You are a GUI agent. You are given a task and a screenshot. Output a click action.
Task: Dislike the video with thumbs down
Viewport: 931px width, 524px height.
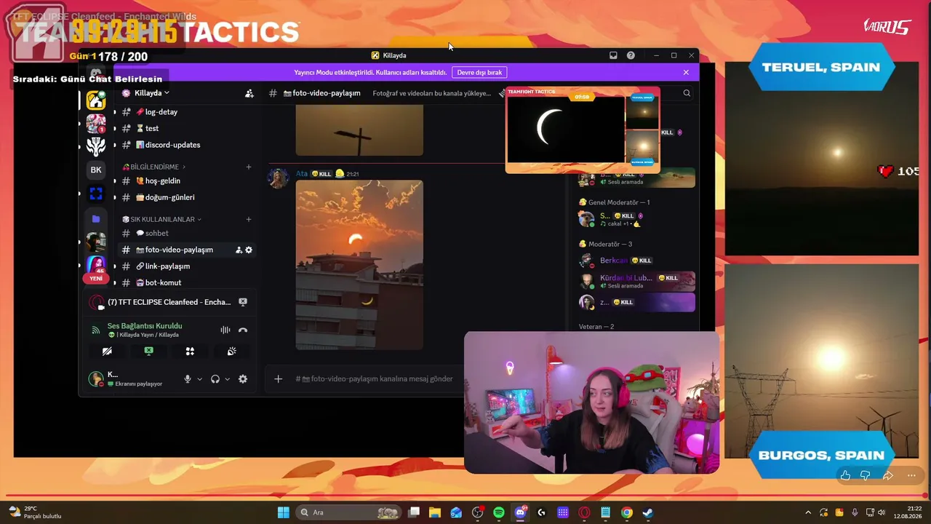pos(866,475)
